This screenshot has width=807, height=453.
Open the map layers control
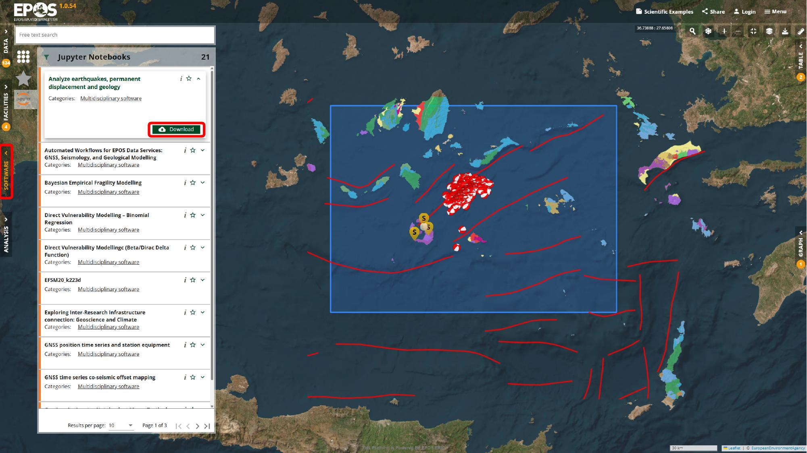(x=769, y=31)
